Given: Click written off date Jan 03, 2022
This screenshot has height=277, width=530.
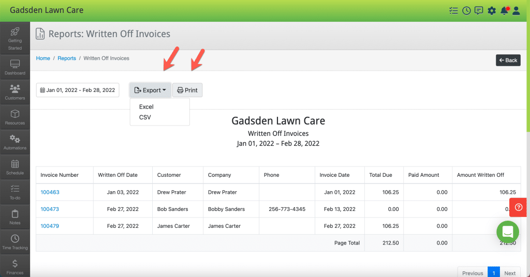Looking at the screenshot, I should click(x=123, y=192).
